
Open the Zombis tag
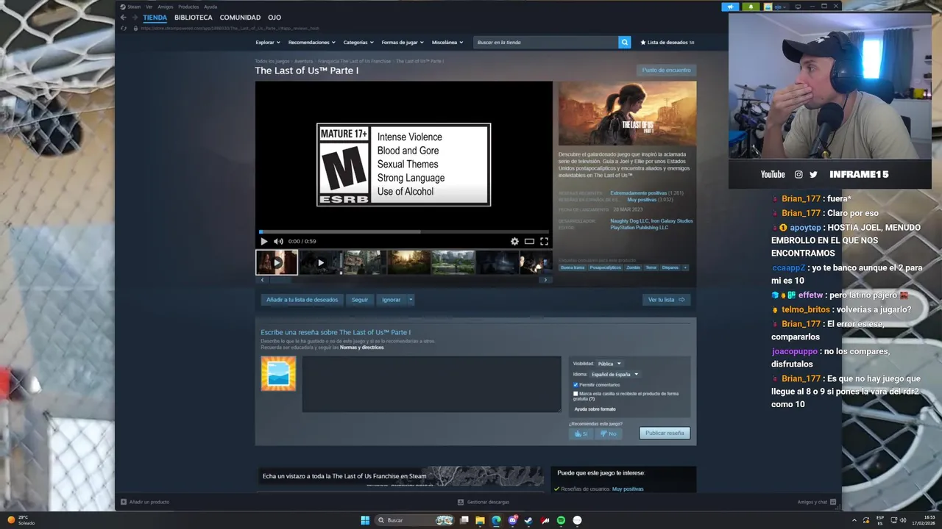pyautogui.click(x=634, y=267)
